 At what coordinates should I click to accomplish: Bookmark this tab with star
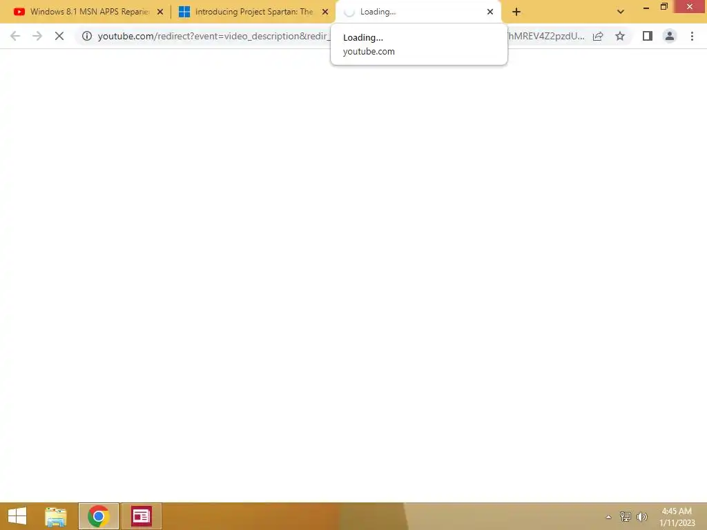pos(620,36)
